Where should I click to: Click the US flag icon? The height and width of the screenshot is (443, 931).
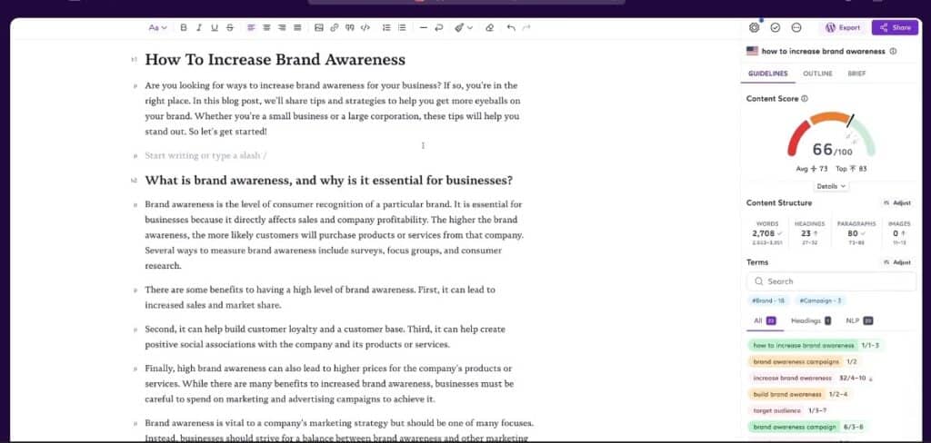pyautogui.click(x=752, y=51)
